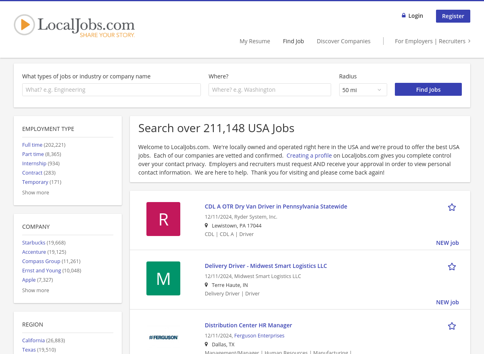484x354 pixels.
Task: Click the Login link
Action: coord(415,16)
